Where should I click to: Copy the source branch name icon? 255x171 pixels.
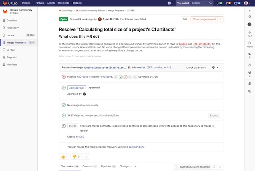(129, 67)
